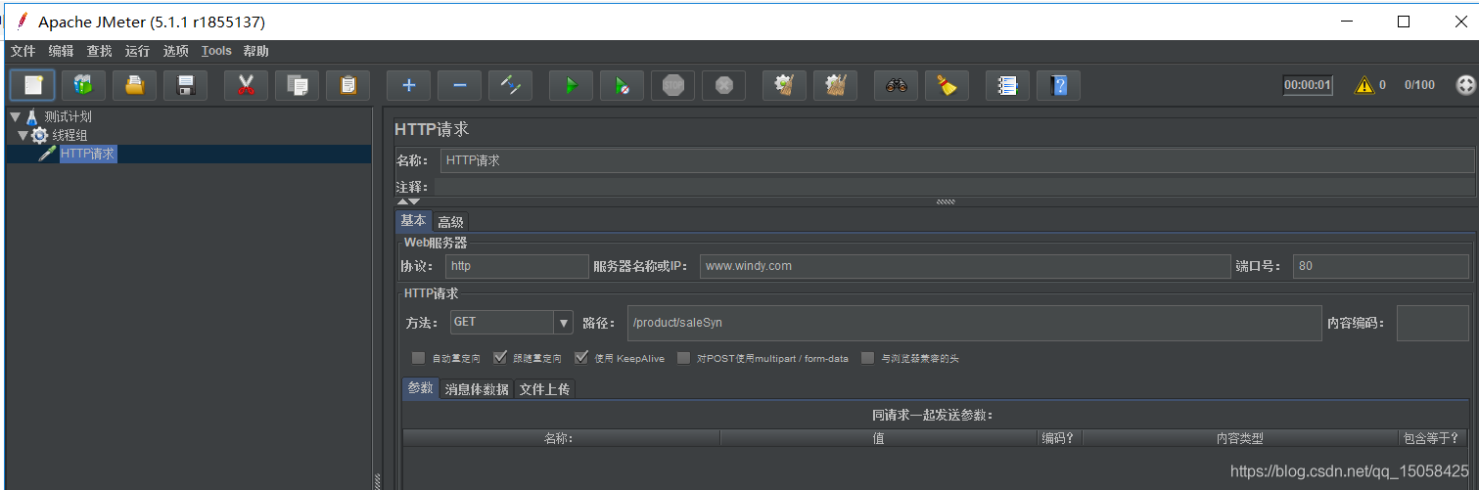Click the 名称 input field
Viewport: 1479px width, 490px height.
957,160
